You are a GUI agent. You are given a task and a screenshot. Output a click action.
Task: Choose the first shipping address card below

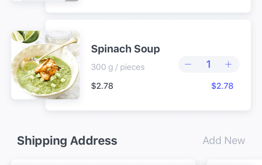(103, 162)
